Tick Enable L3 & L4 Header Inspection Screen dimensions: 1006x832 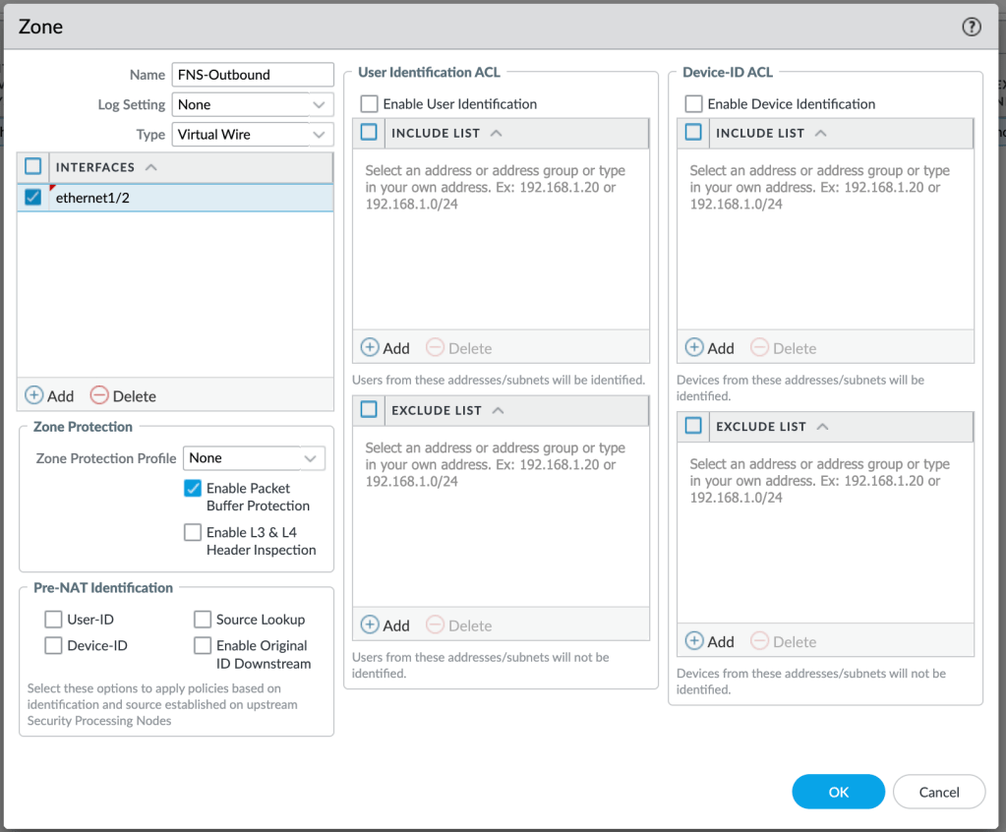pos(193,533)
